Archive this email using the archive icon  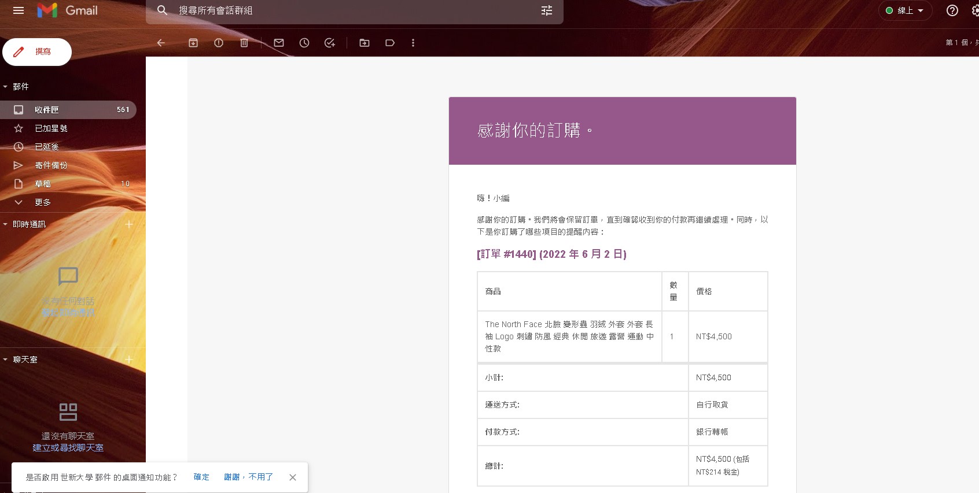193,43
